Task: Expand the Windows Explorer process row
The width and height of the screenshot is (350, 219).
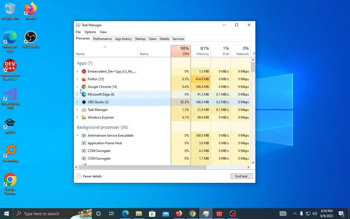Action: click(x=77, y=117)
